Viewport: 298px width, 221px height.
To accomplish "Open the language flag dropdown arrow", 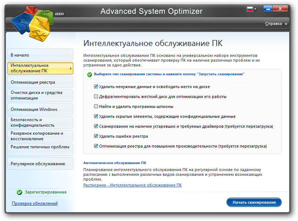I will coord(255,9).
